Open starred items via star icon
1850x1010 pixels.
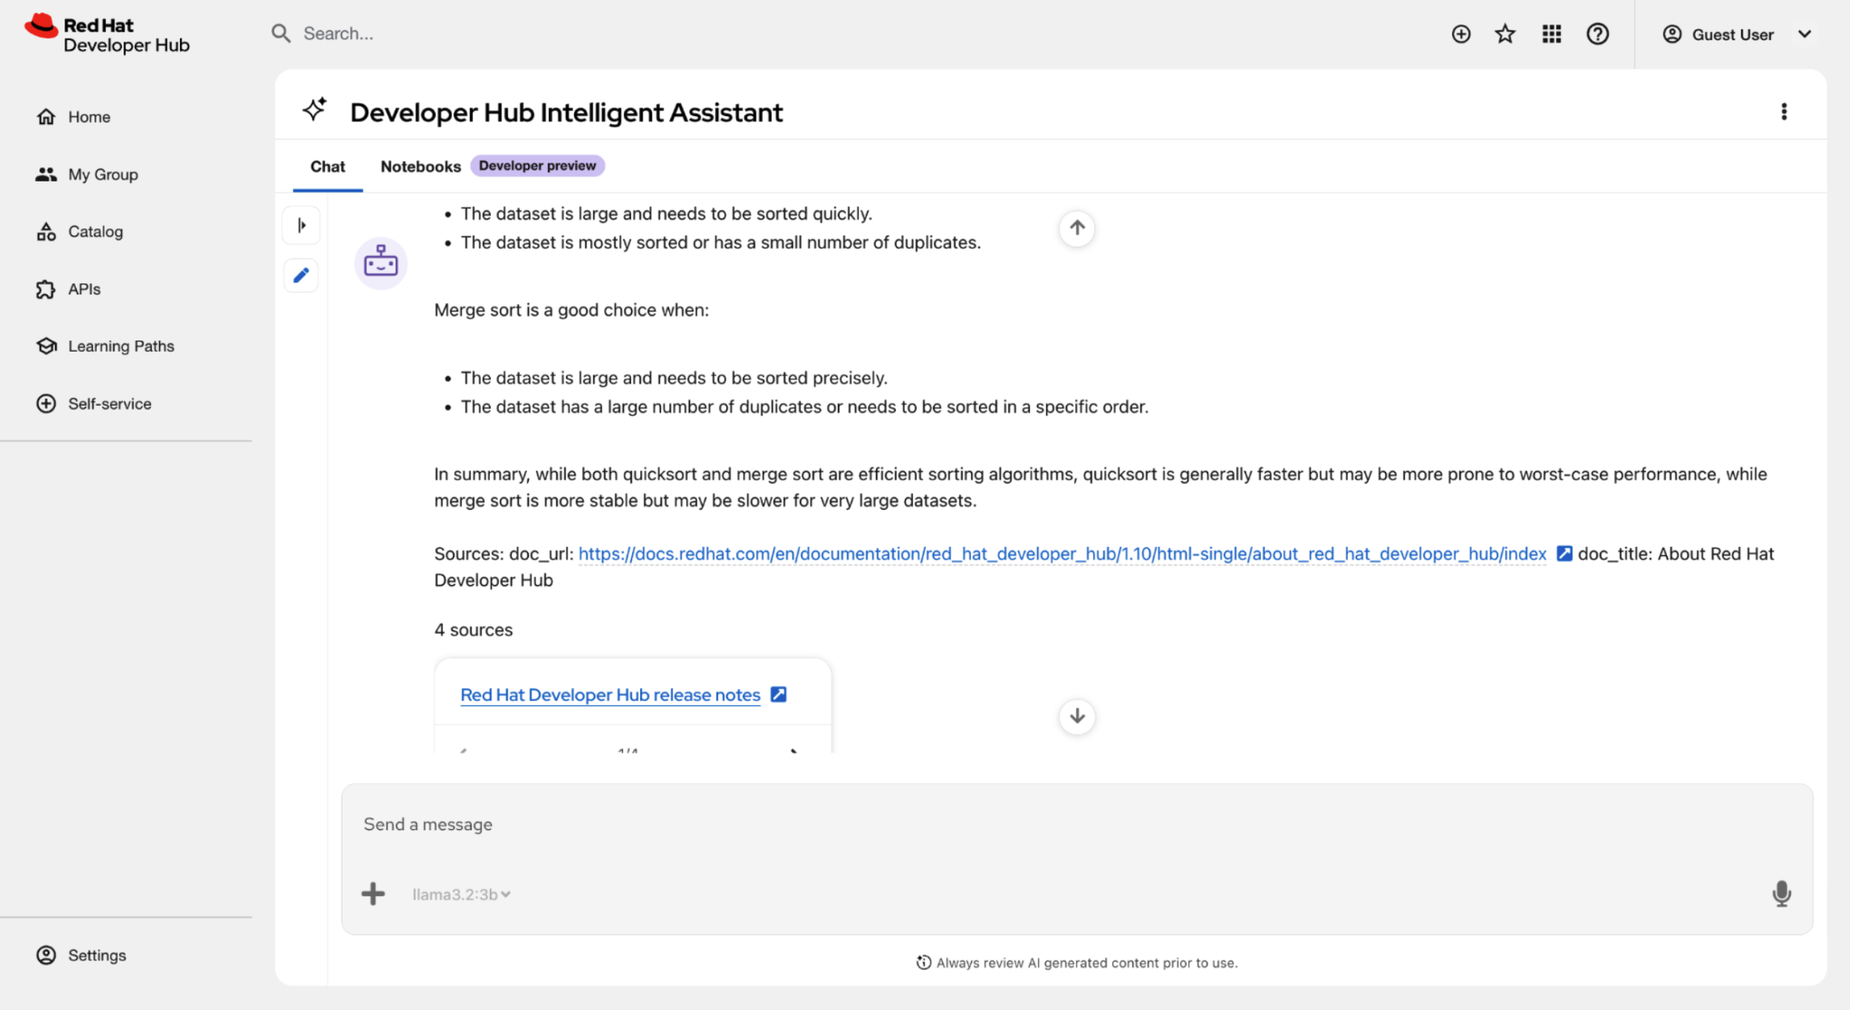coord(1505,34)
